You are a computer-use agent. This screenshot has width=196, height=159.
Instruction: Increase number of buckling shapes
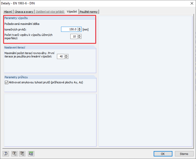point(79,35)
